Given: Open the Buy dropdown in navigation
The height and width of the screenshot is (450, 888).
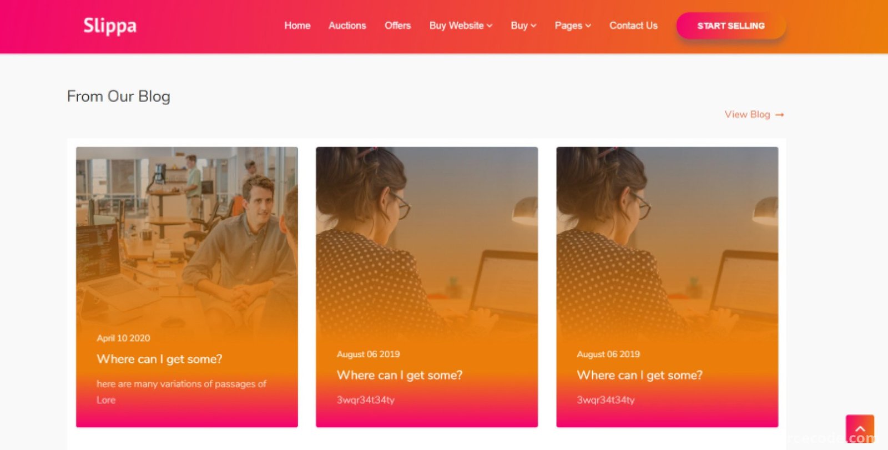Looking at the screenshot, I should pos(523,26).
